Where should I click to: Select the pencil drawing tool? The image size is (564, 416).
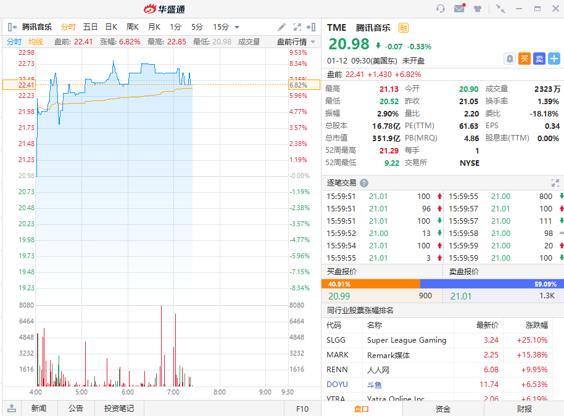coord(281,27)
